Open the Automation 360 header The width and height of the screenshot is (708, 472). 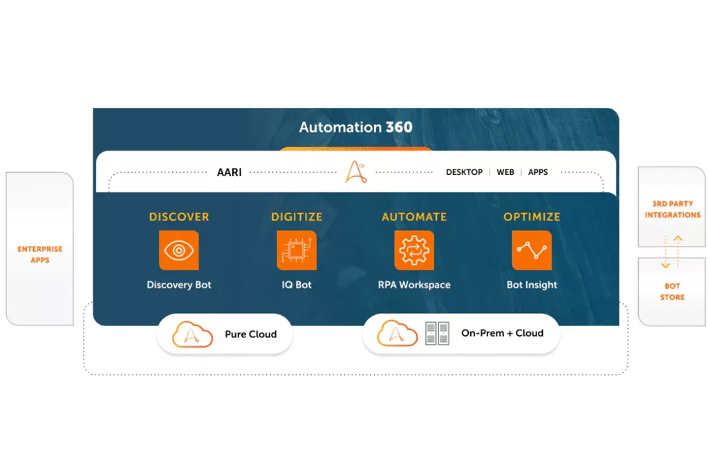pyautogui.click(x=355, y=127)
